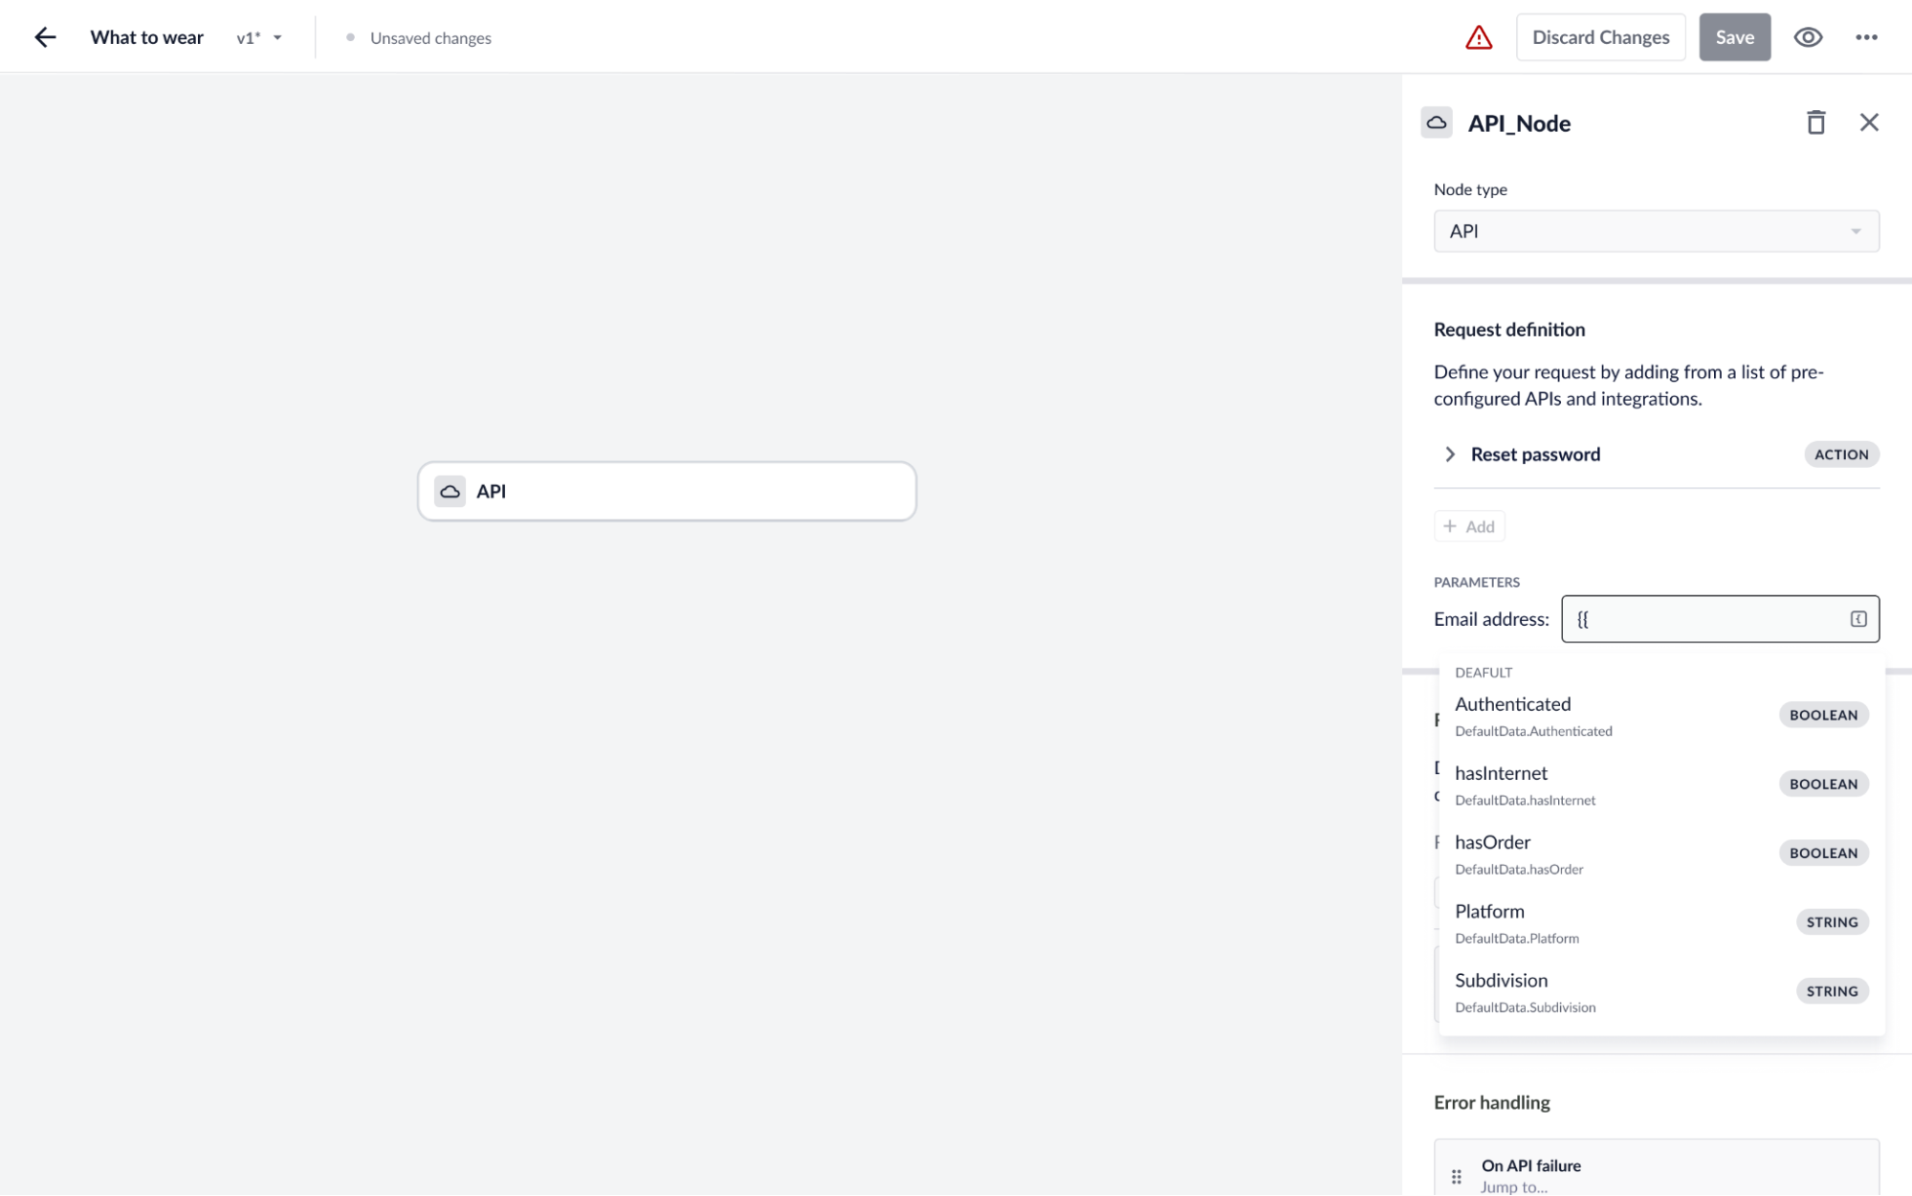Click the variable insert icon in Email field
The image size is (1912, 1196).
click(1857, 619)
